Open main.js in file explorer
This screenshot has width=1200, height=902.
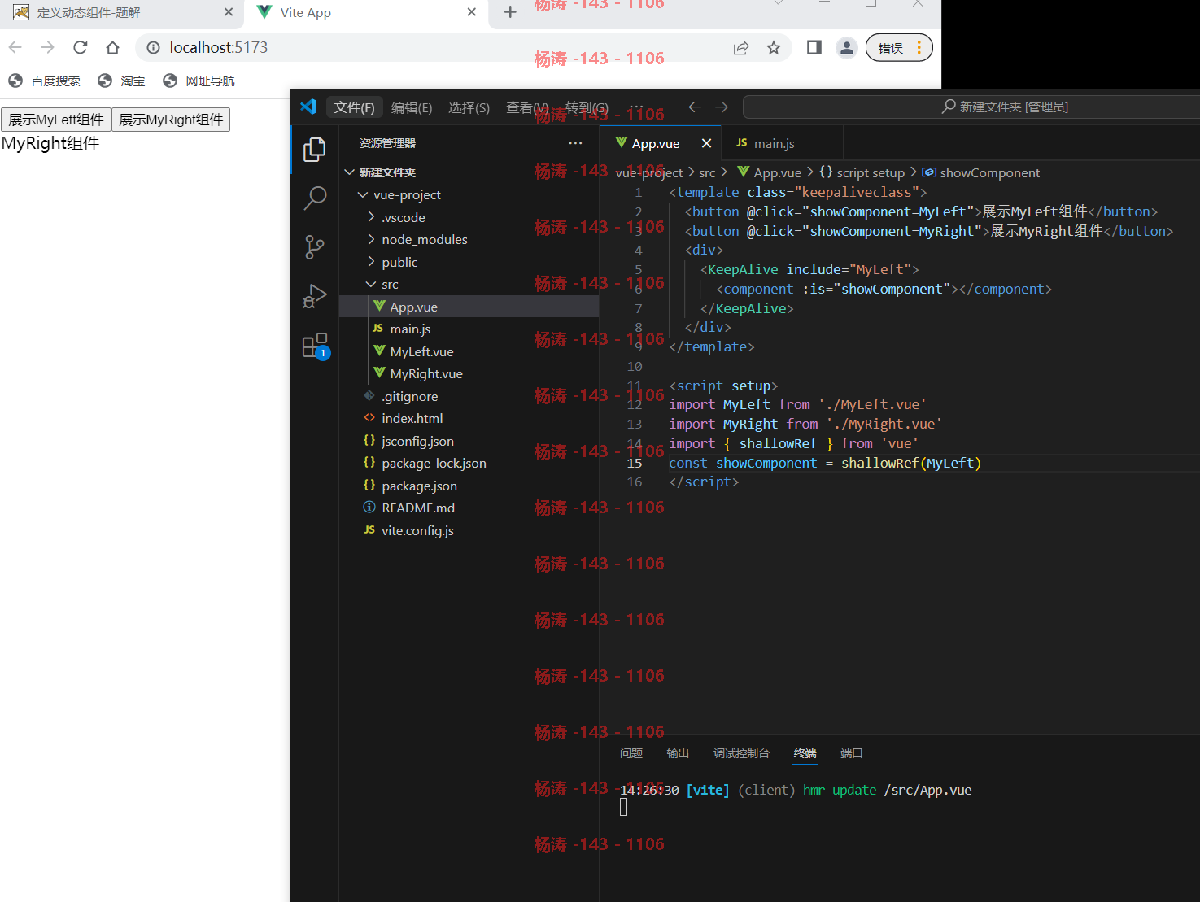(x=469, y=329)
